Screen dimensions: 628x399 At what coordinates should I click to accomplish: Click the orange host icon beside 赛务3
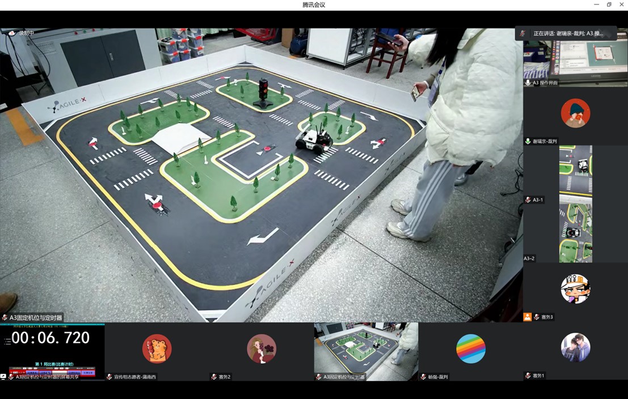click(x=527, y=317)
